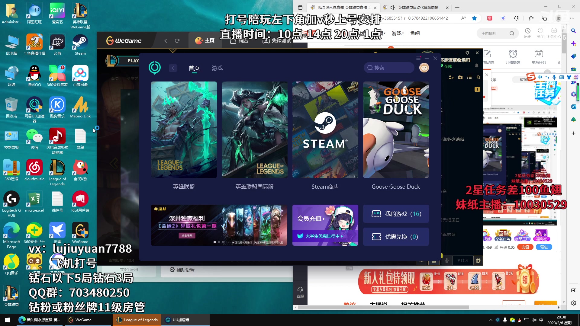Click the search field in UU accelerator
The height and width of the screenshot is (326, 580).
pos(389,68)
